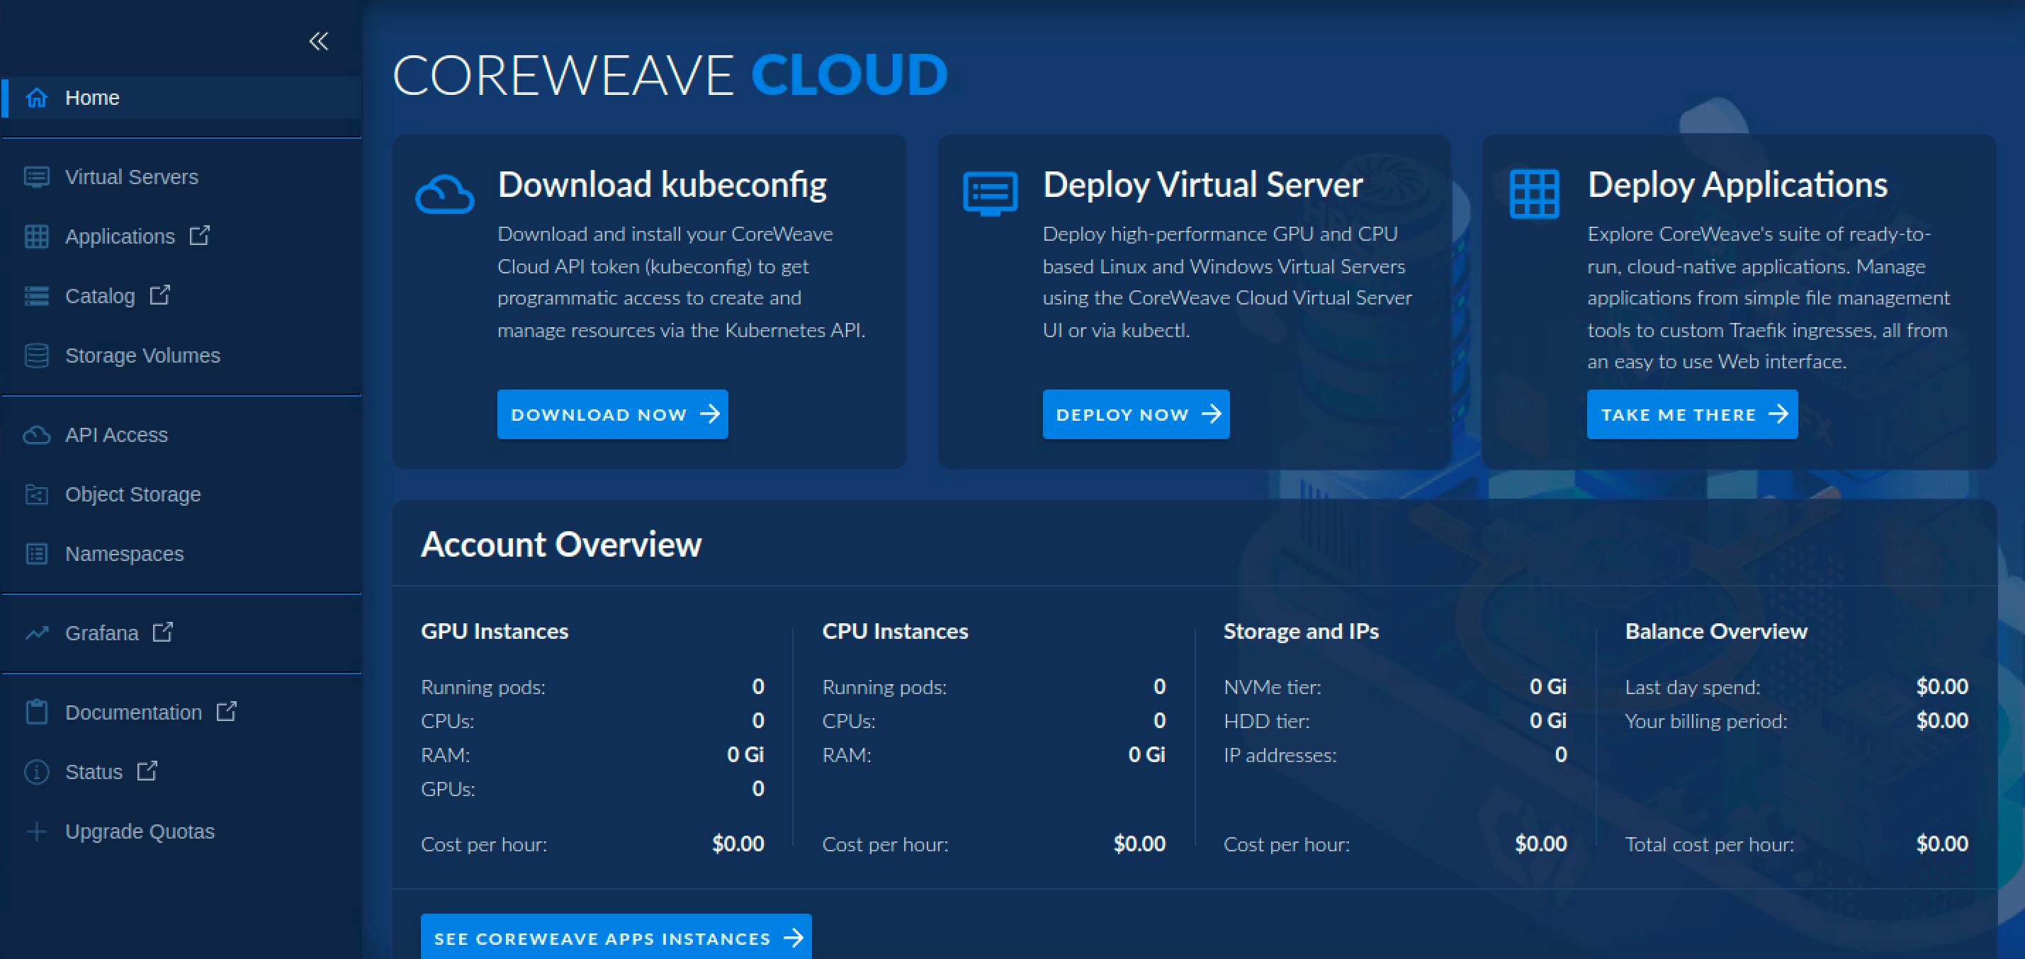Click SEE COREWEAVE APPS INSTANCES

click(x=616, y=937)
